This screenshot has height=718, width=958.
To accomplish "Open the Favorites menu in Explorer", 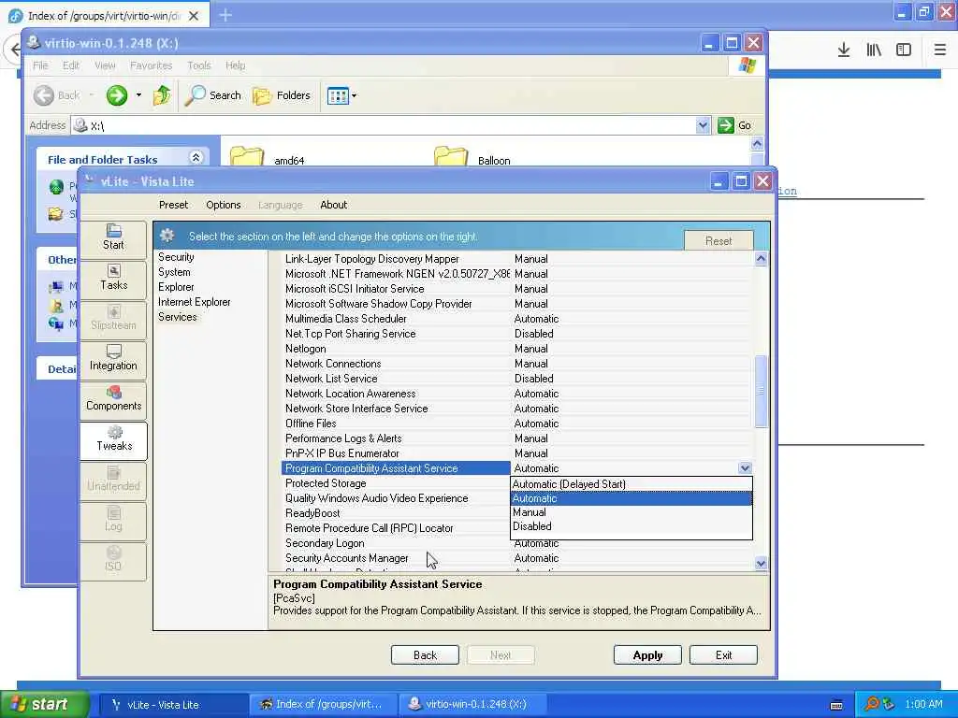I will (x=151, y=65).
